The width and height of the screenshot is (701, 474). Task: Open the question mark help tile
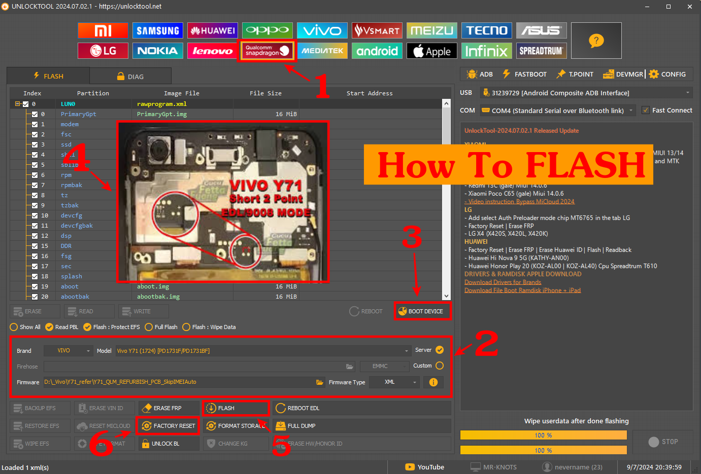tap(596, 41)
